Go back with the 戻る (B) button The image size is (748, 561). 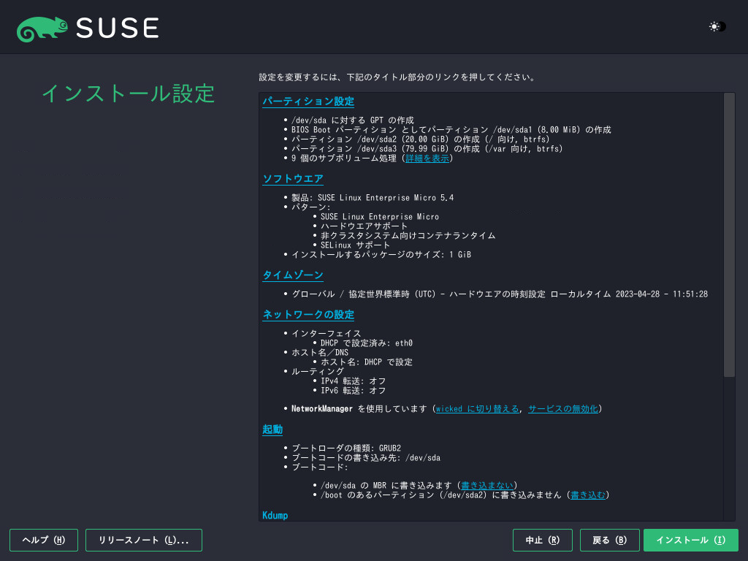pos(610,540)
